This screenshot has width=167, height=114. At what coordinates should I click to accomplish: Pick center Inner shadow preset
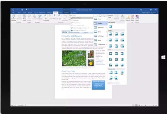tap(116, 59)
